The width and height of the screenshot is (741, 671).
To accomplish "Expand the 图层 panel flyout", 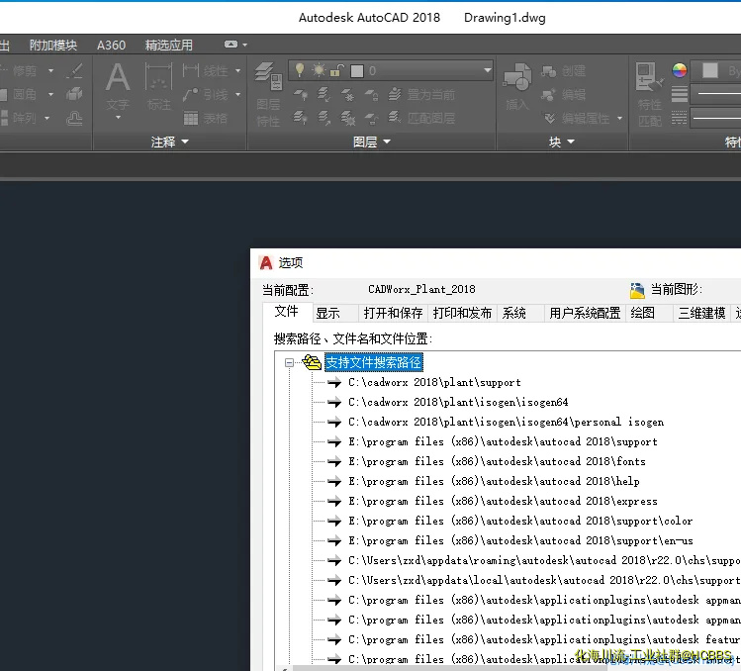I will pos(387,142).
